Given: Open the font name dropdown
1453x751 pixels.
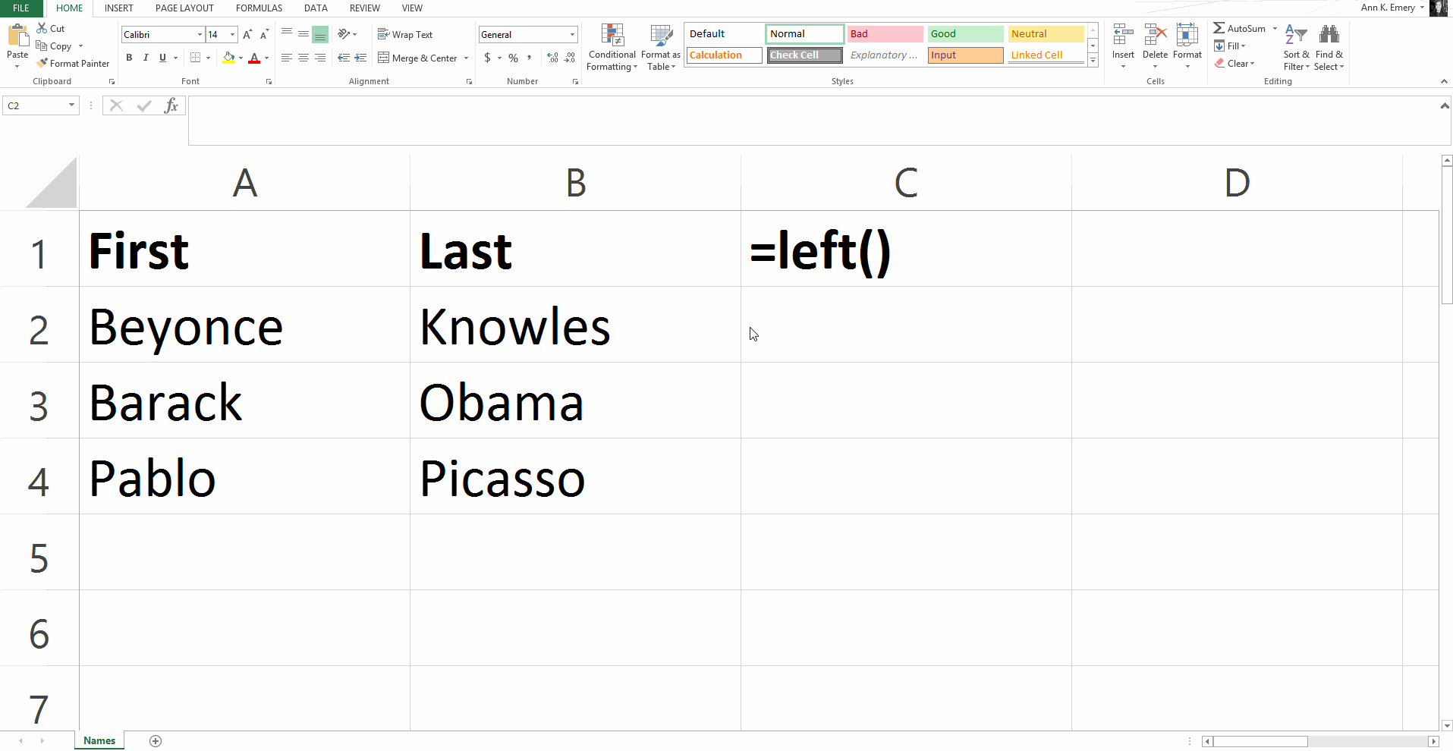Looking at the screenshot, I should [200, 35].
